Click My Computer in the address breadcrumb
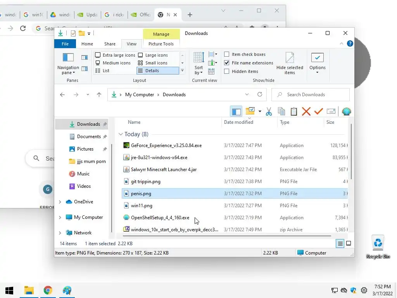 point(140,95)
